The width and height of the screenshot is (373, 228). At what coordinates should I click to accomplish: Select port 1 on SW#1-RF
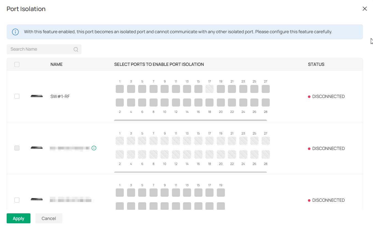[x=120, y=89]
